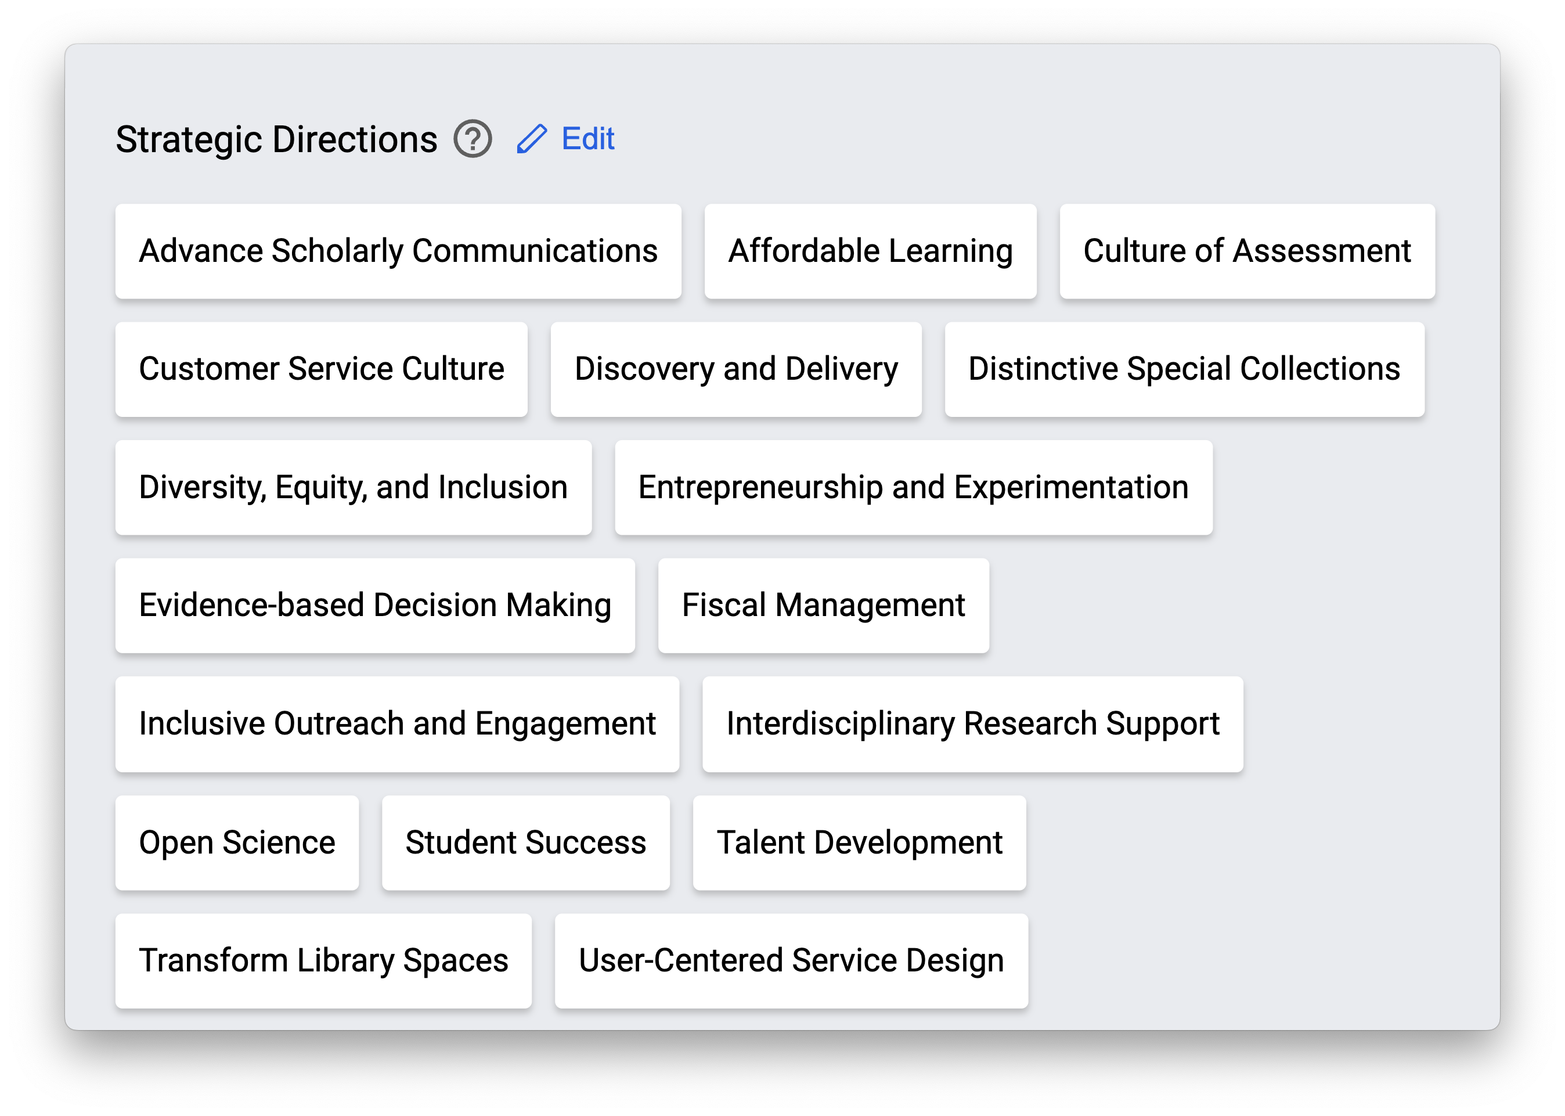The height and width of the screenshot is (1116, 1565).
Task: Choose Evidence-based Decision Making tag
Action: (374, 606)
